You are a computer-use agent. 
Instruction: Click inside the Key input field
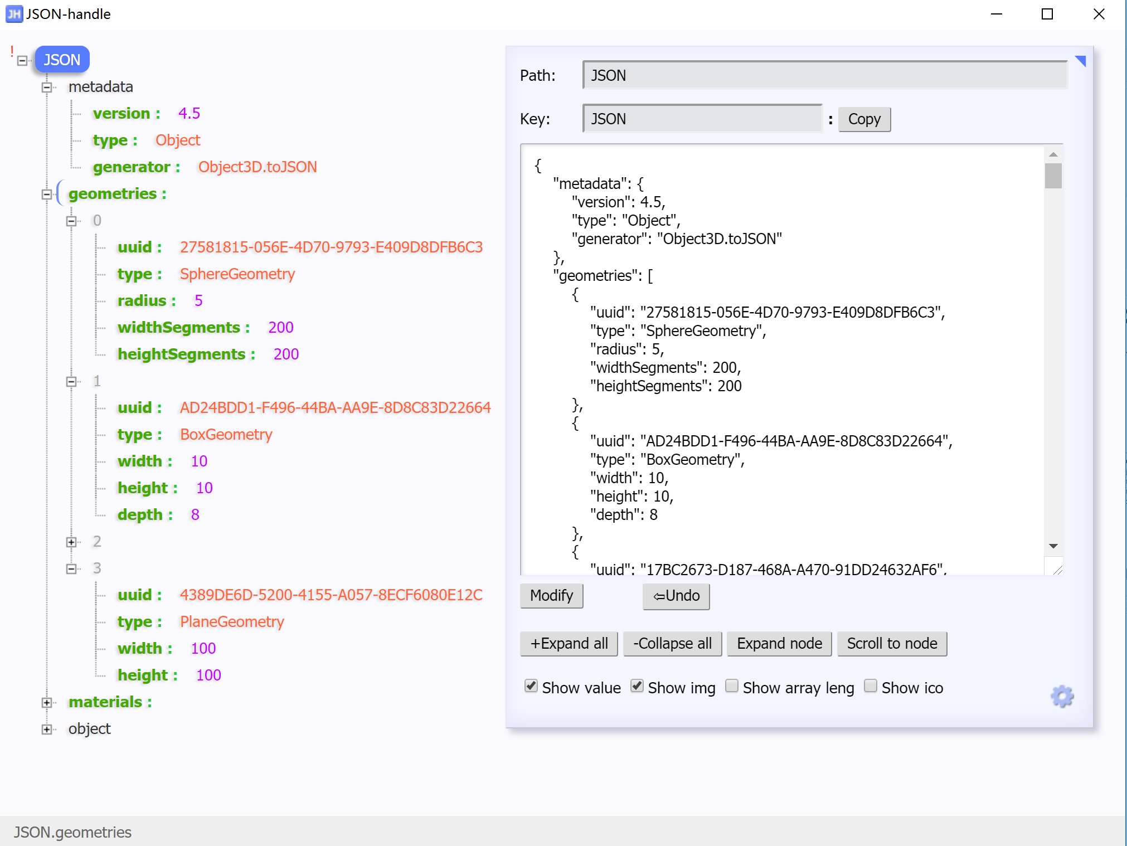click(x=701, y=118)
